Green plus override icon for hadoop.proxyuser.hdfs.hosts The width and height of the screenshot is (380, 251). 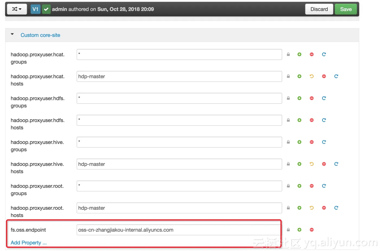point(299,120)
